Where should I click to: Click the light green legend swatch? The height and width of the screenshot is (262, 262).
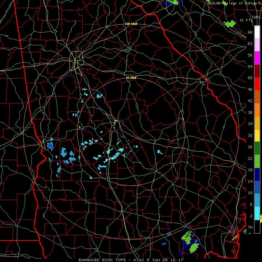tap(257, 161)
